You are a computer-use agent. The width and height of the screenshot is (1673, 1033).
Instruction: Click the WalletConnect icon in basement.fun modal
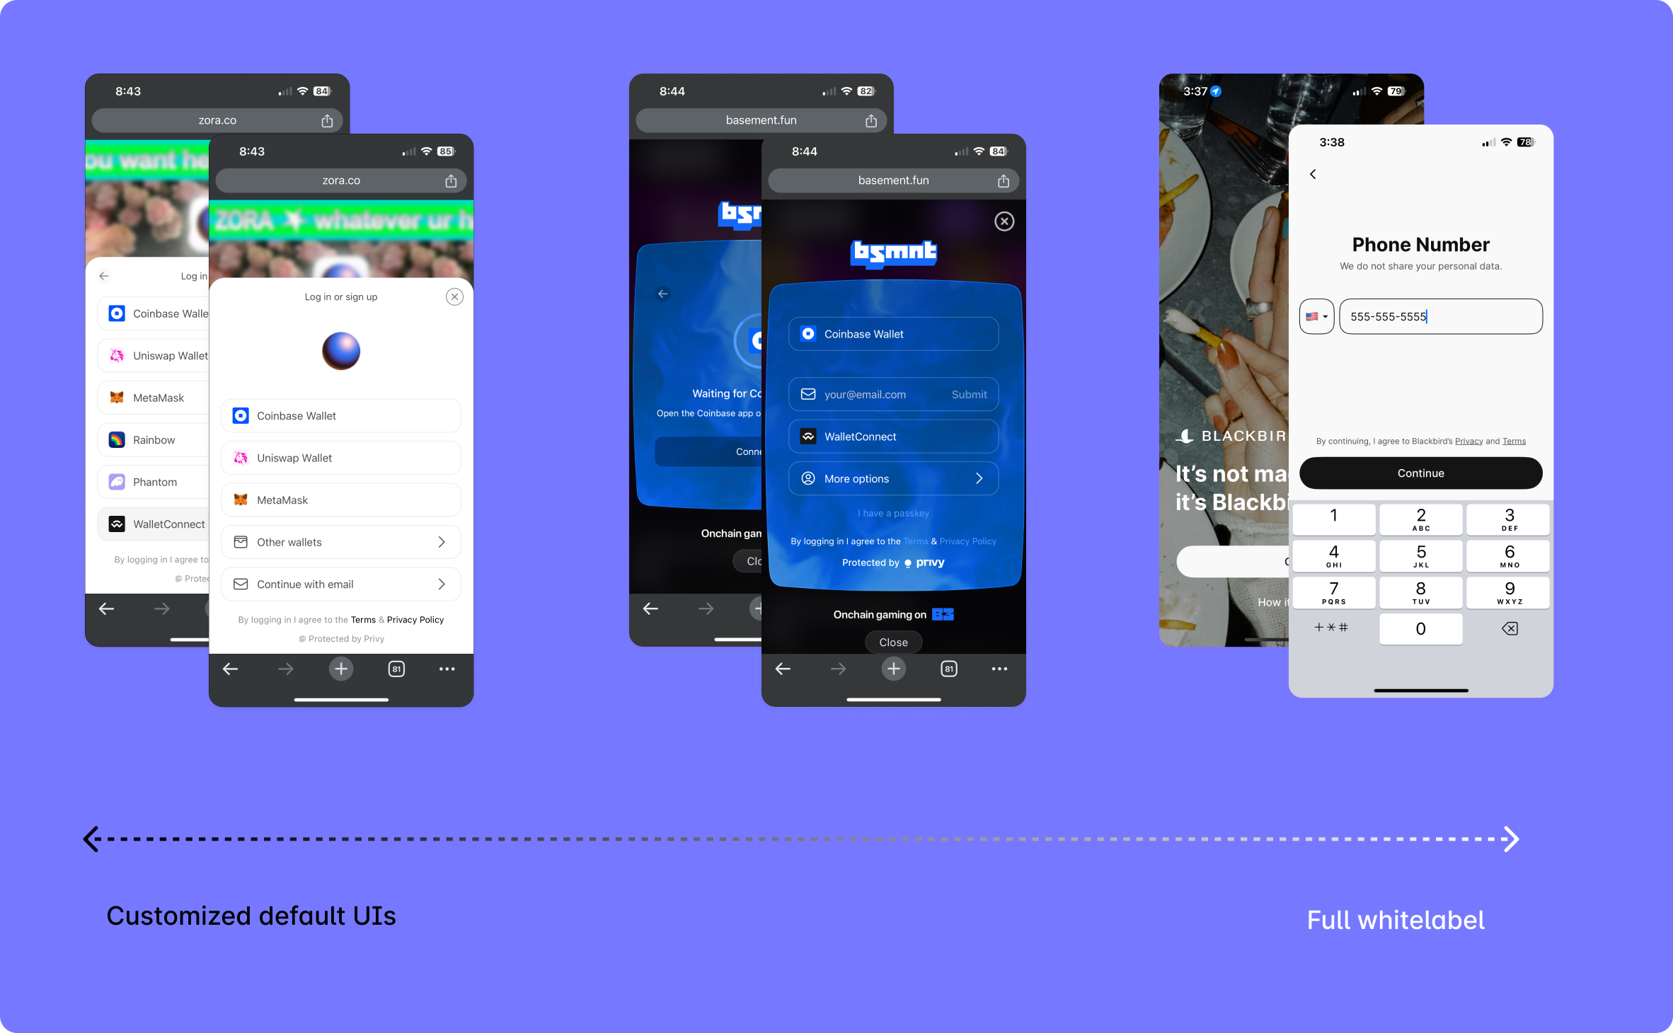click(x=807, y=436)
